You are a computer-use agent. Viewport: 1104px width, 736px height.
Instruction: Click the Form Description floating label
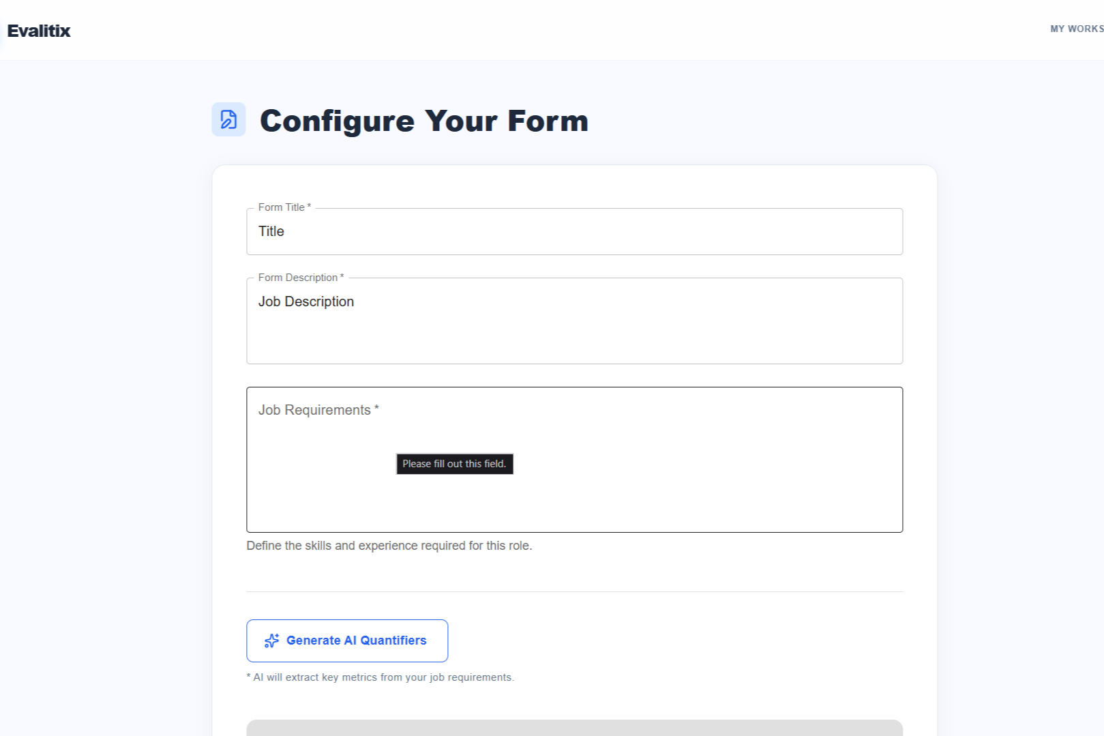(x=301, y=278)
